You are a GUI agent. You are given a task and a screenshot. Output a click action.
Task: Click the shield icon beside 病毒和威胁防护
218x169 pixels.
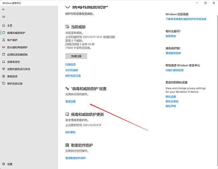pos(4,33)
